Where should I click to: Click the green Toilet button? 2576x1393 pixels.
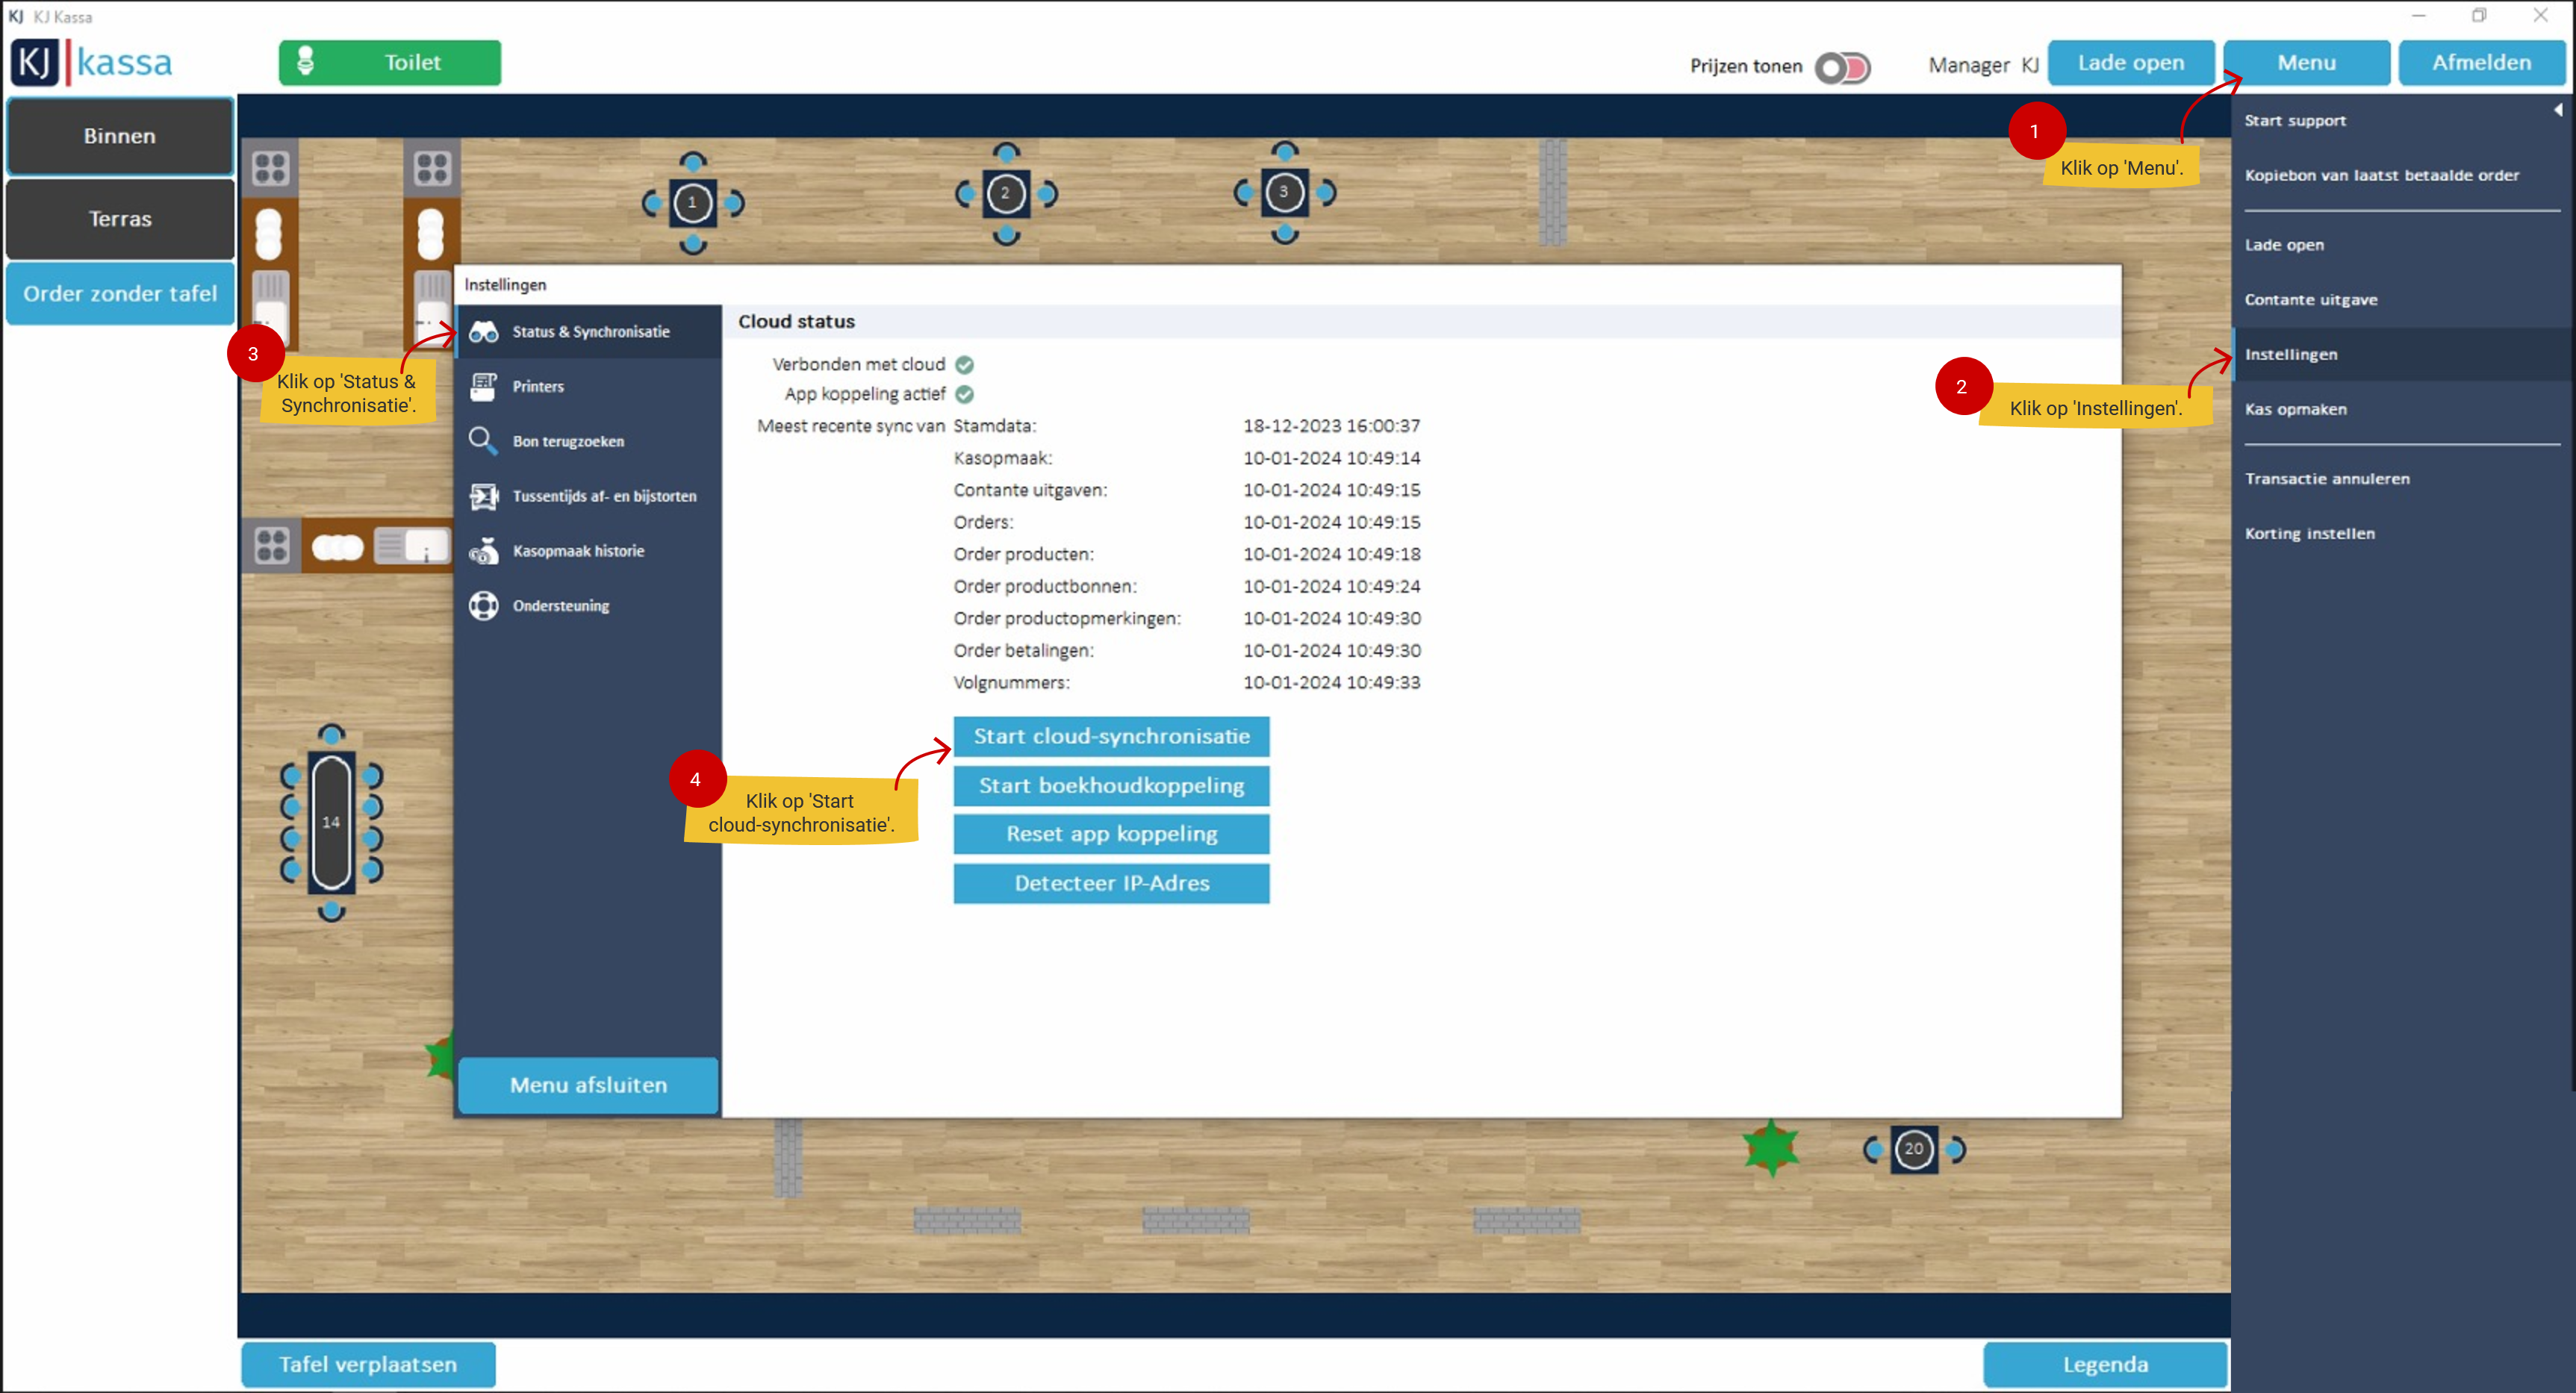pos(390,63)
